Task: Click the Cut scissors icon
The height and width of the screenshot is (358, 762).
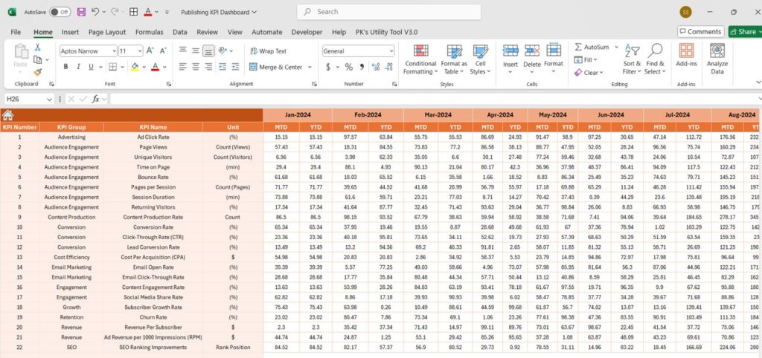Action: 37,48
